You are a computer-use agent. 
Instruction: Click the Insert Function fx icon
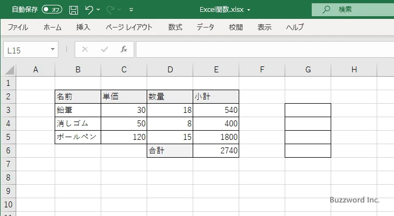coord(124,49)
